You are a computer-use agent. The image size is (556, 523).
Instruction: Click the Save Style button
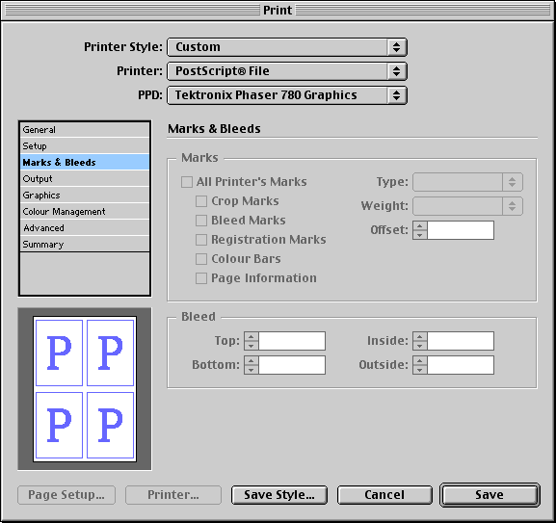[x=279, y=495]
